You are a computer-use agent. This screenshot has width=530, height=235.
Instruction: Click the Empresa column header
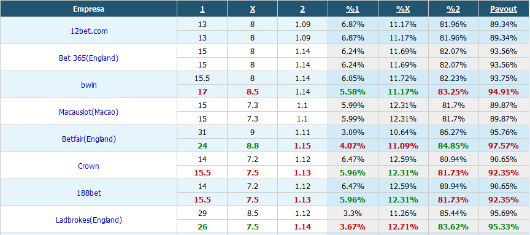[x=88, y=9]
